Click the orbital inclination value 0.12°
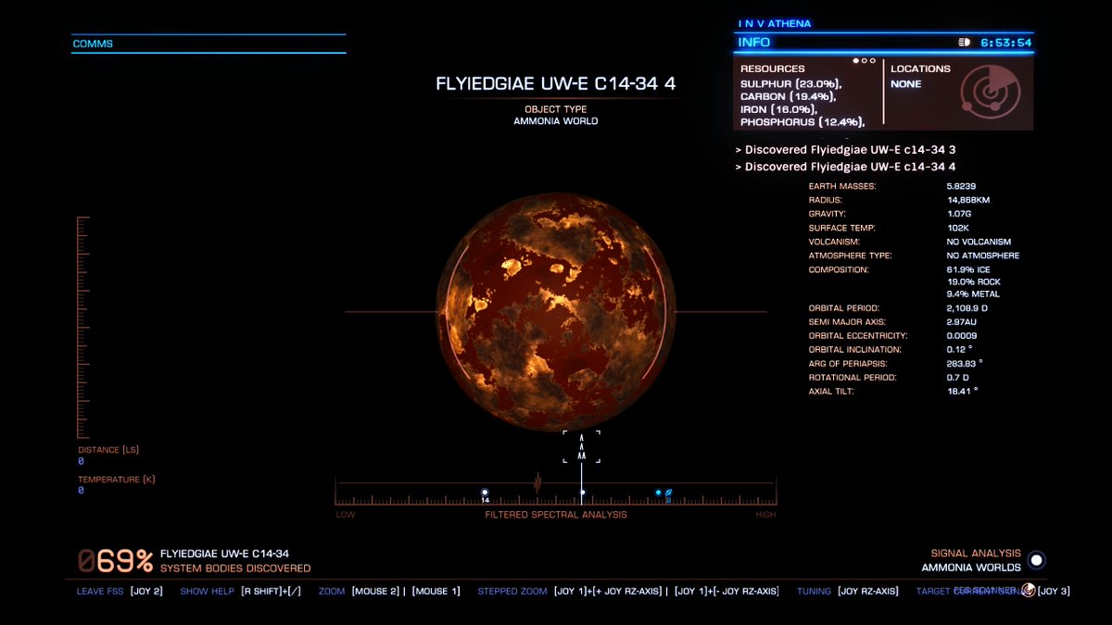The width and height of the screenshot is (1112, 625). pyautogui.click(x=960, y=349)
